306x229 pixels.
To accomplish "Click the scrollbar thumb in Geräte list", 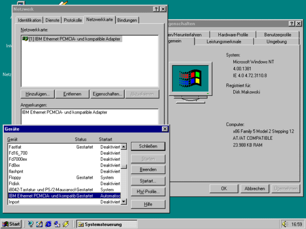I will point(124,167).
